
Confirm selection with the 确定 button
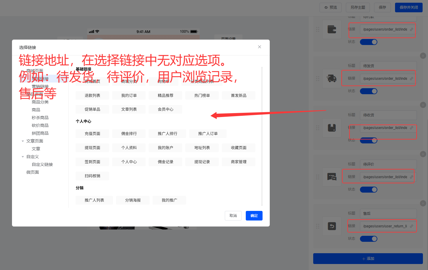(254, 216)
